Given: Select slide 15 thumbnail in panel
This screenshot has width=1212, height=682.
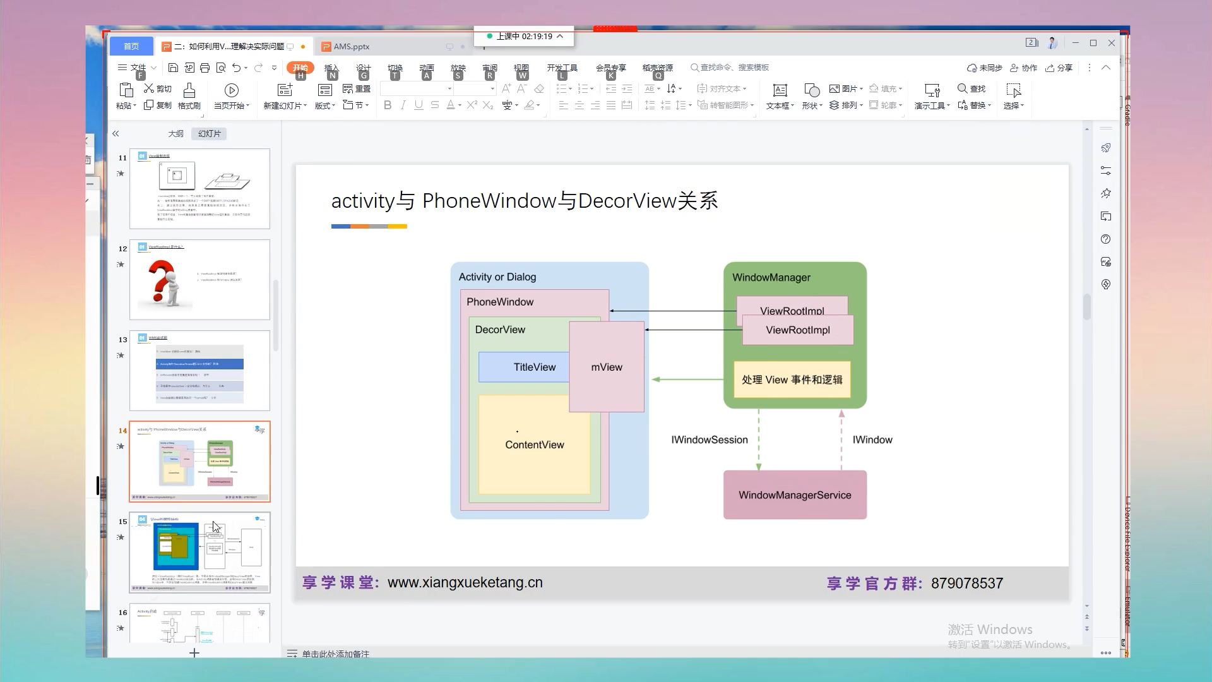Looking at the screenshot, I should pos(199,552).
